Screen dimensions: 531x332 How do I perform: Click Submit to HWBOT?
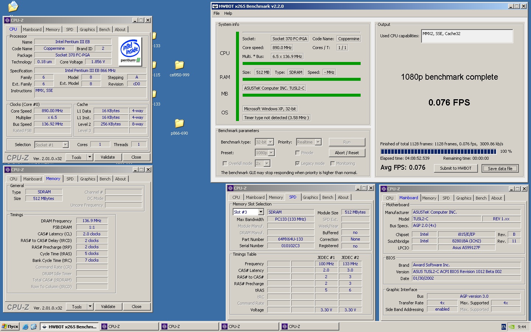(x=455, y=168)
